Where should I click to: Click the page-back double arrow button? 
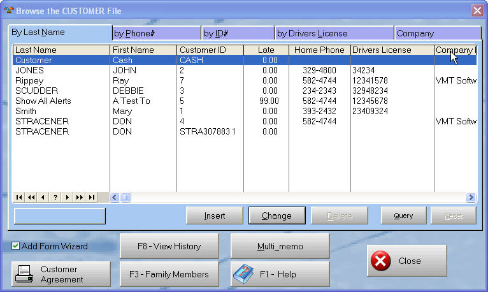pos(31,198)
